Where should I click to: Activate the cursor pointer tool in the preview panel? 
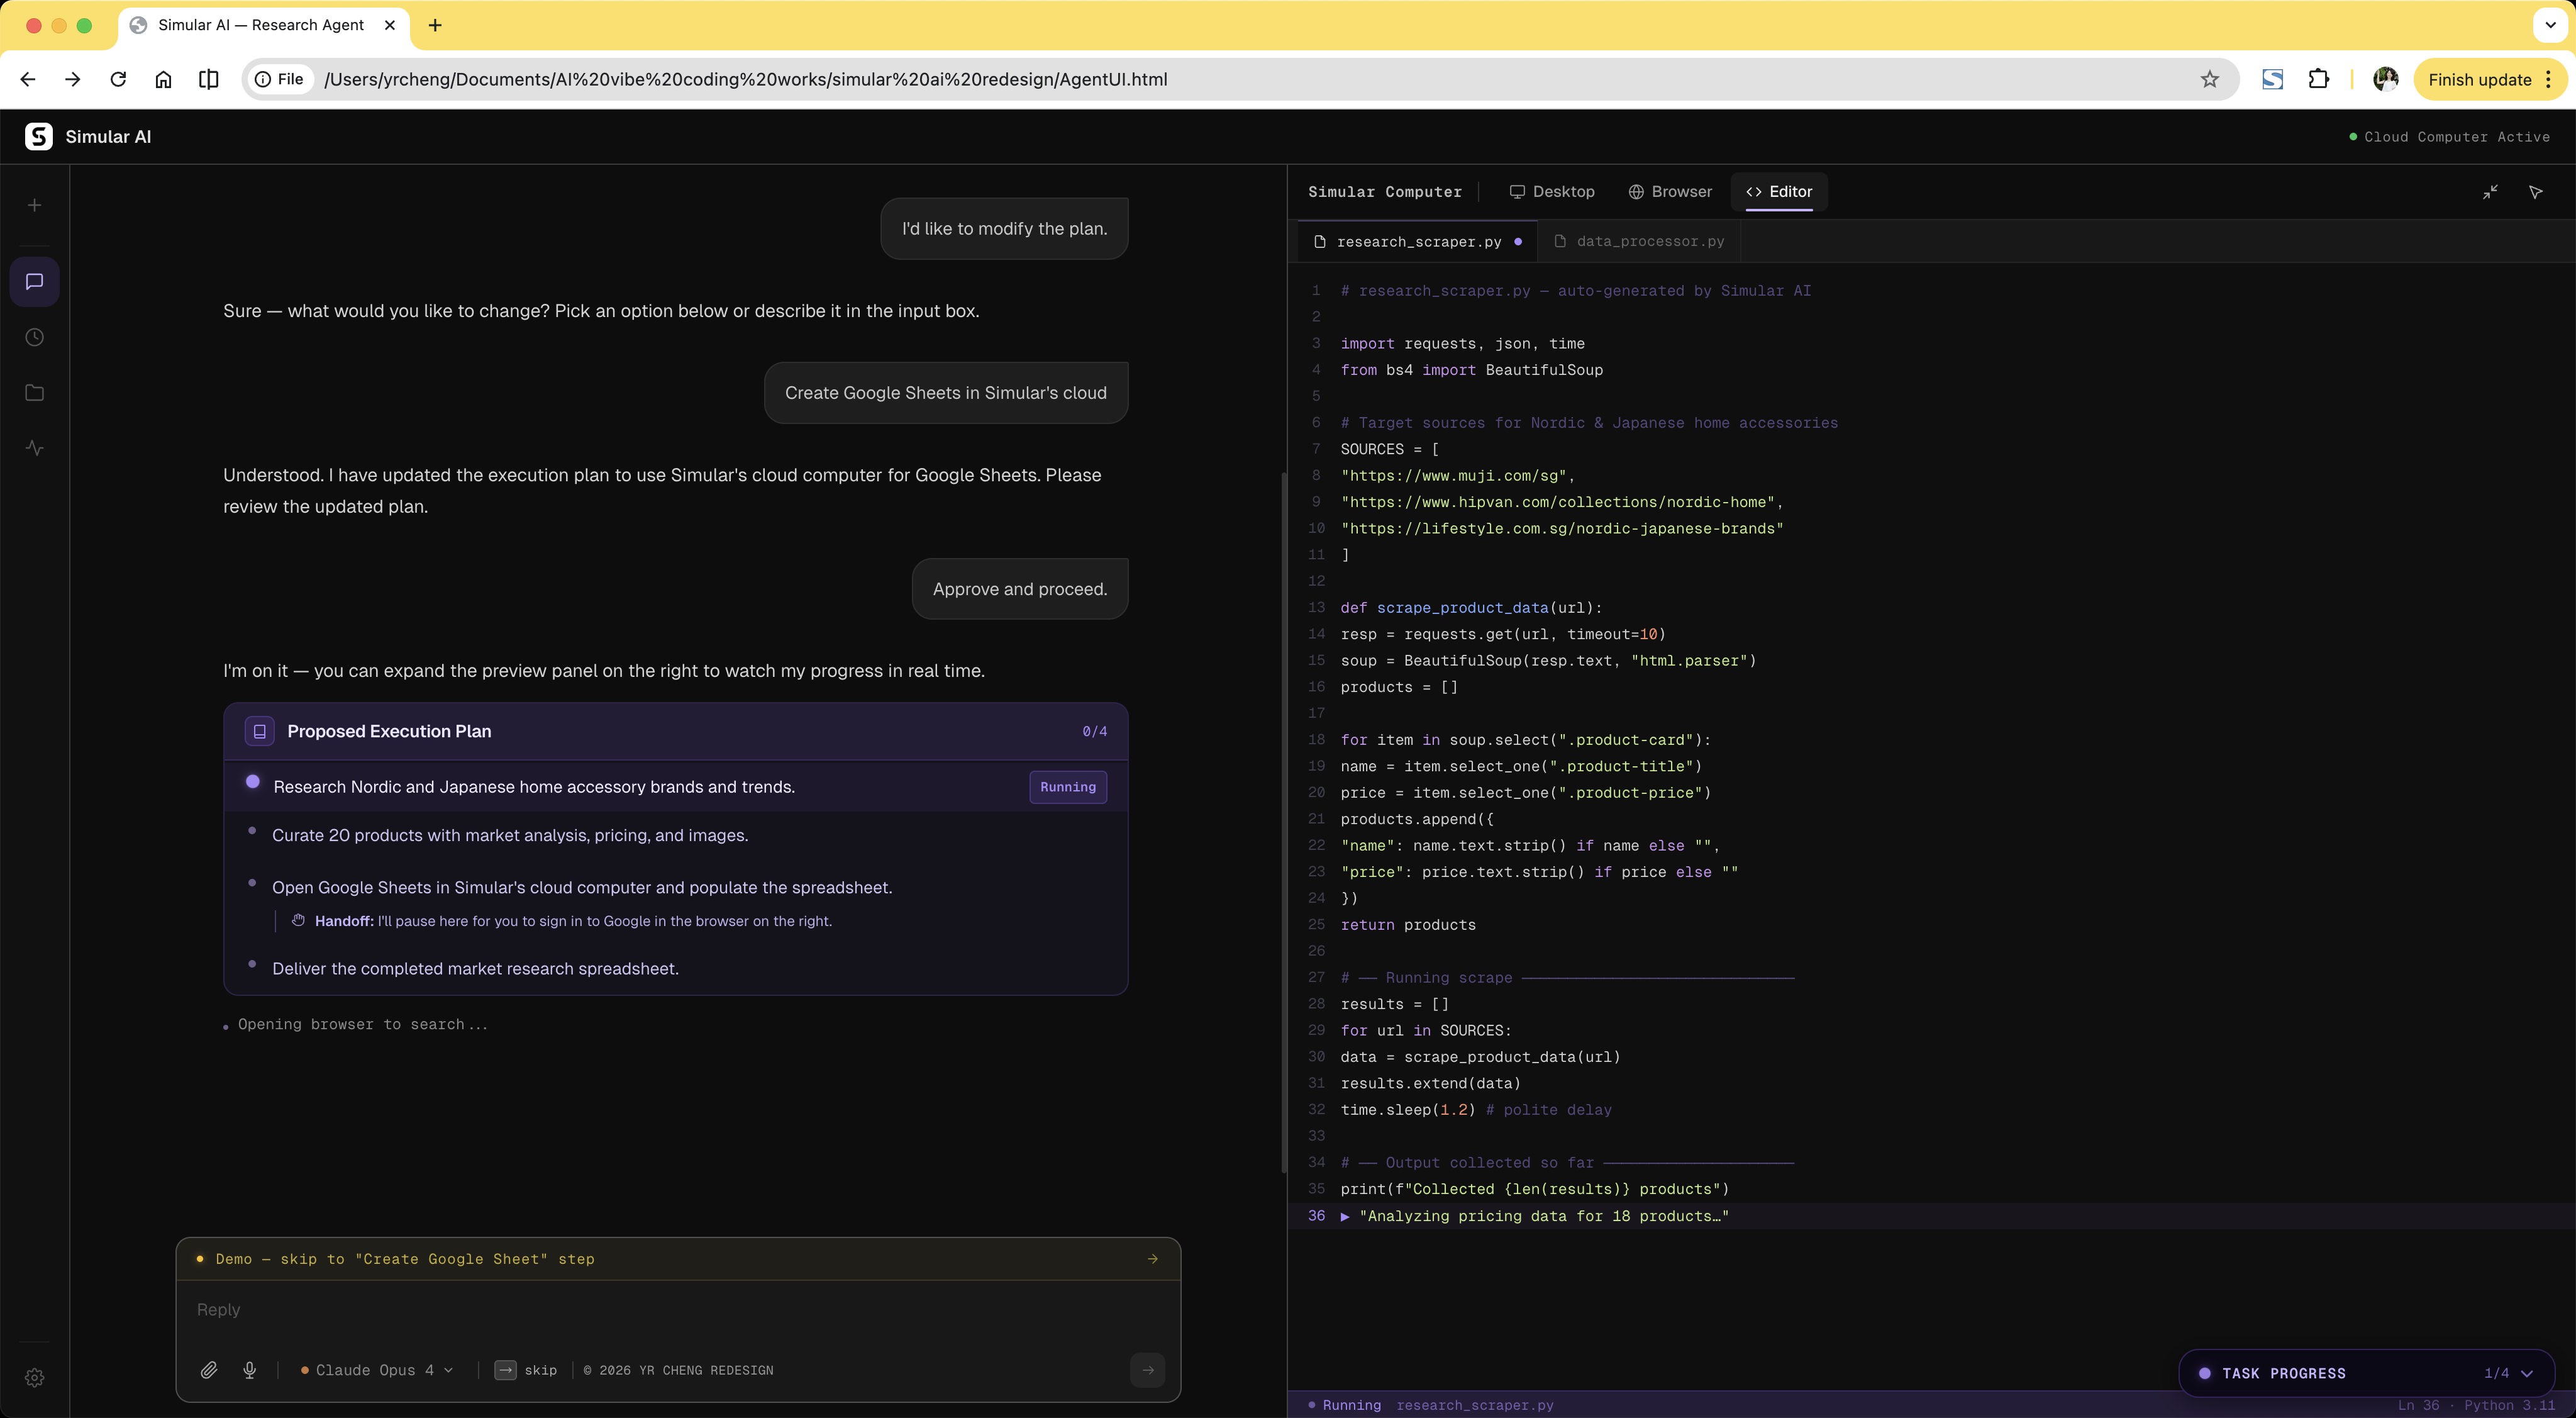click(x=2537, y=191)
